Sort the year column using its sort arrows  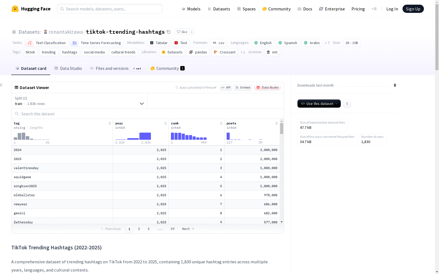pyautogui.click(x=165, y=123)
